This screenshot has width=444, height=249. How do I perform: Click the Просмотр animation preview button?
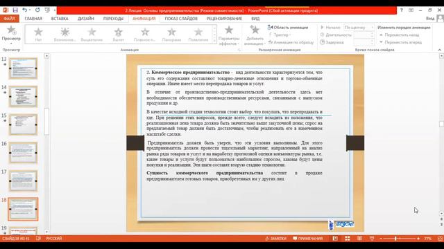pyautogui.click(x=11, y=35)
